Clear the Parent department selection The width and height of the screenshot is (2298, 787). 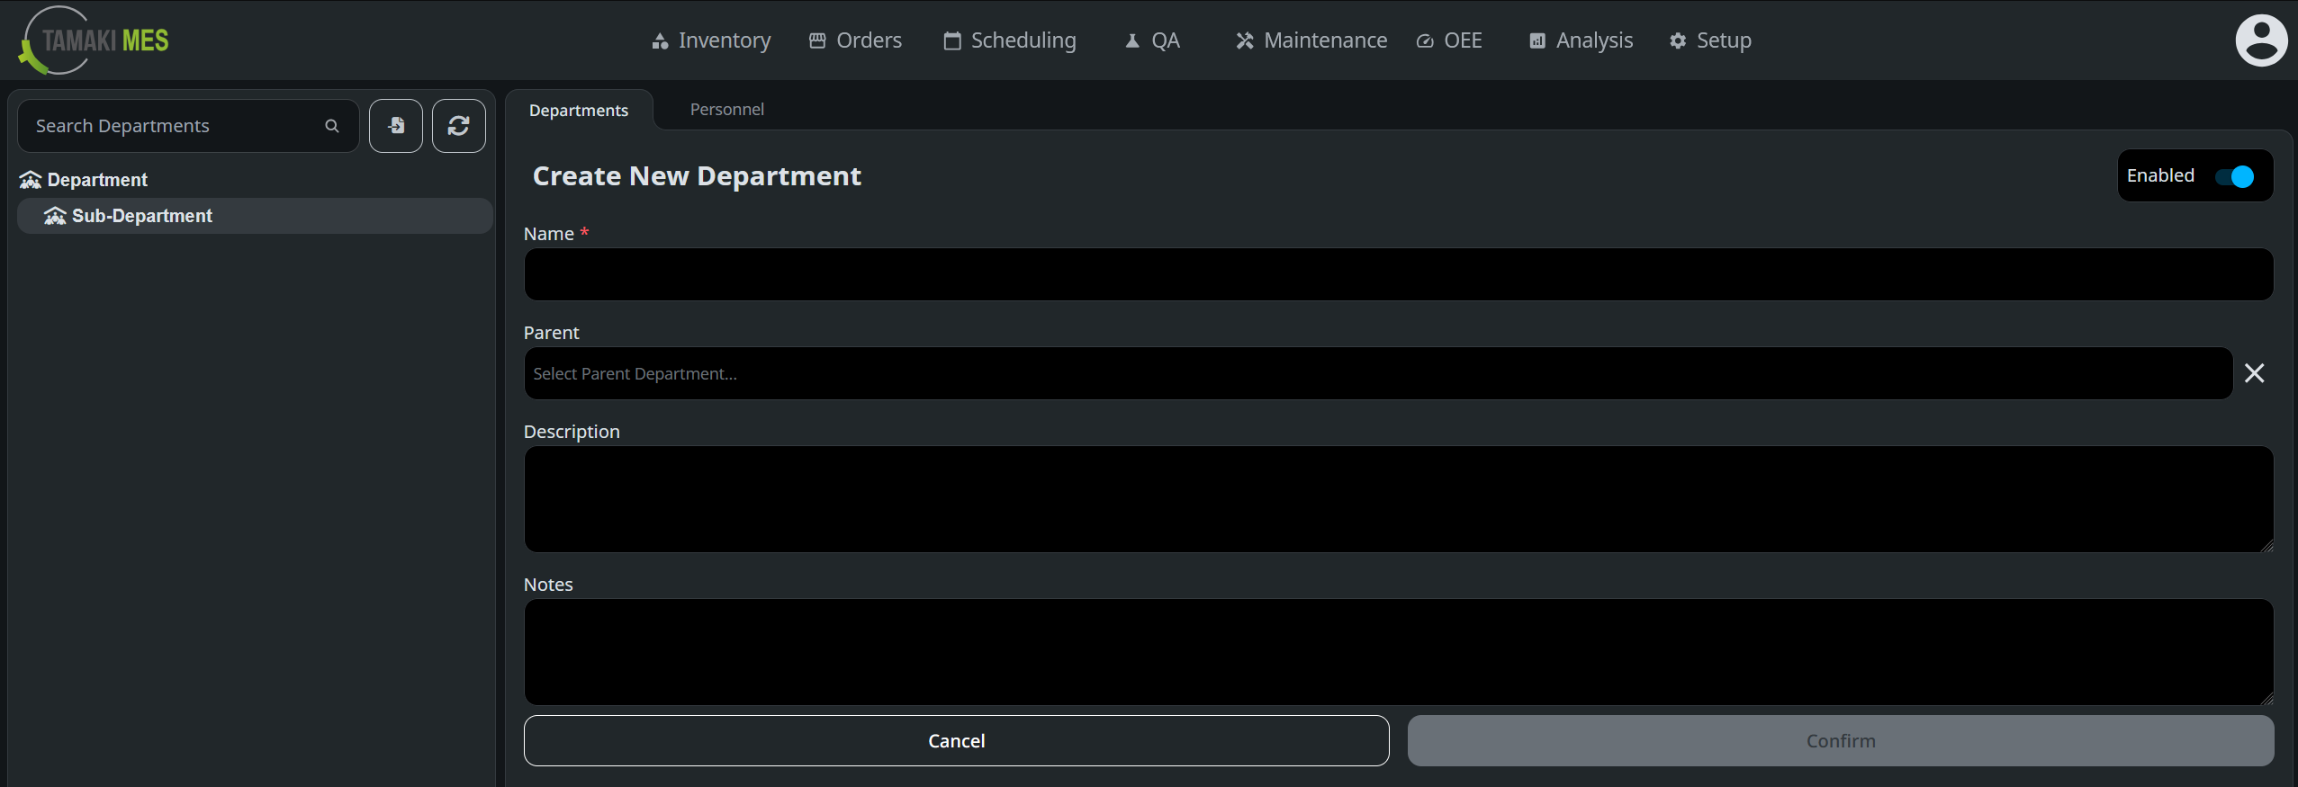2254,373
